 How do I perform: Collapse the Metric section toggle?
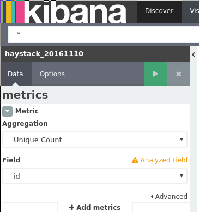click(x=8, y=111)
